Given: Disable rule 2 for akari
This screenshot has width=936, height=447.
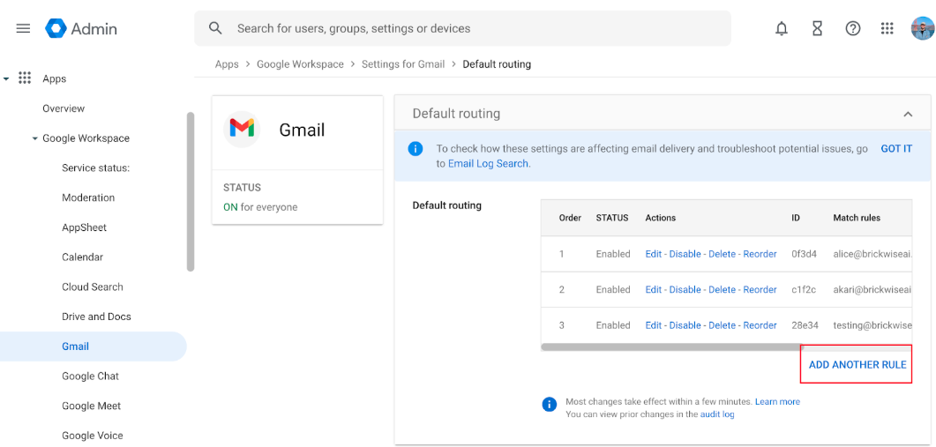Looking at the screenshot, I should 685,289.
